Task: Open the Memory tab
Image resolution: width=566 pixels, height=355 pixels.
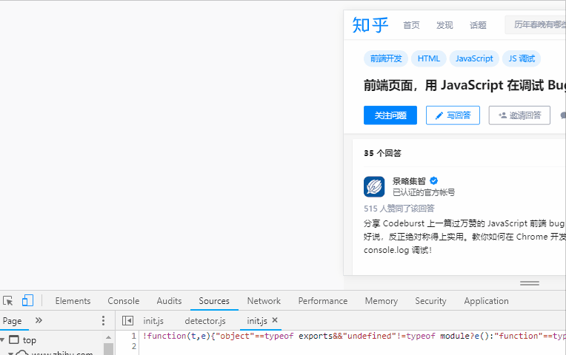Action: [x=382, y=301]
